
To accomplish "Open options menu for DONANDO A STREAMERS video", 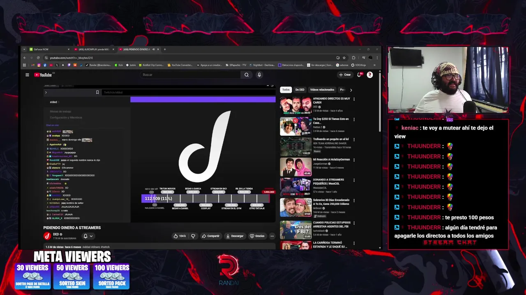I will [354, 180].
